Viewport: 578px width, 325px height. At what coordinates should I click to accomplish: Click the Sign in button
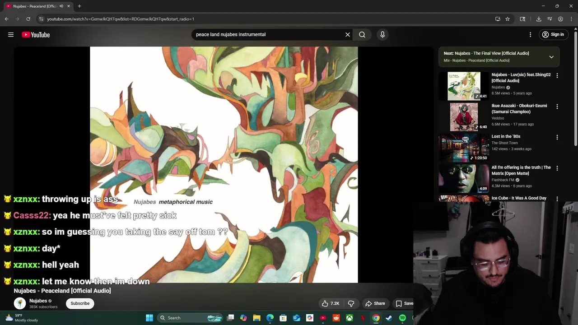[x=553, y=34]
